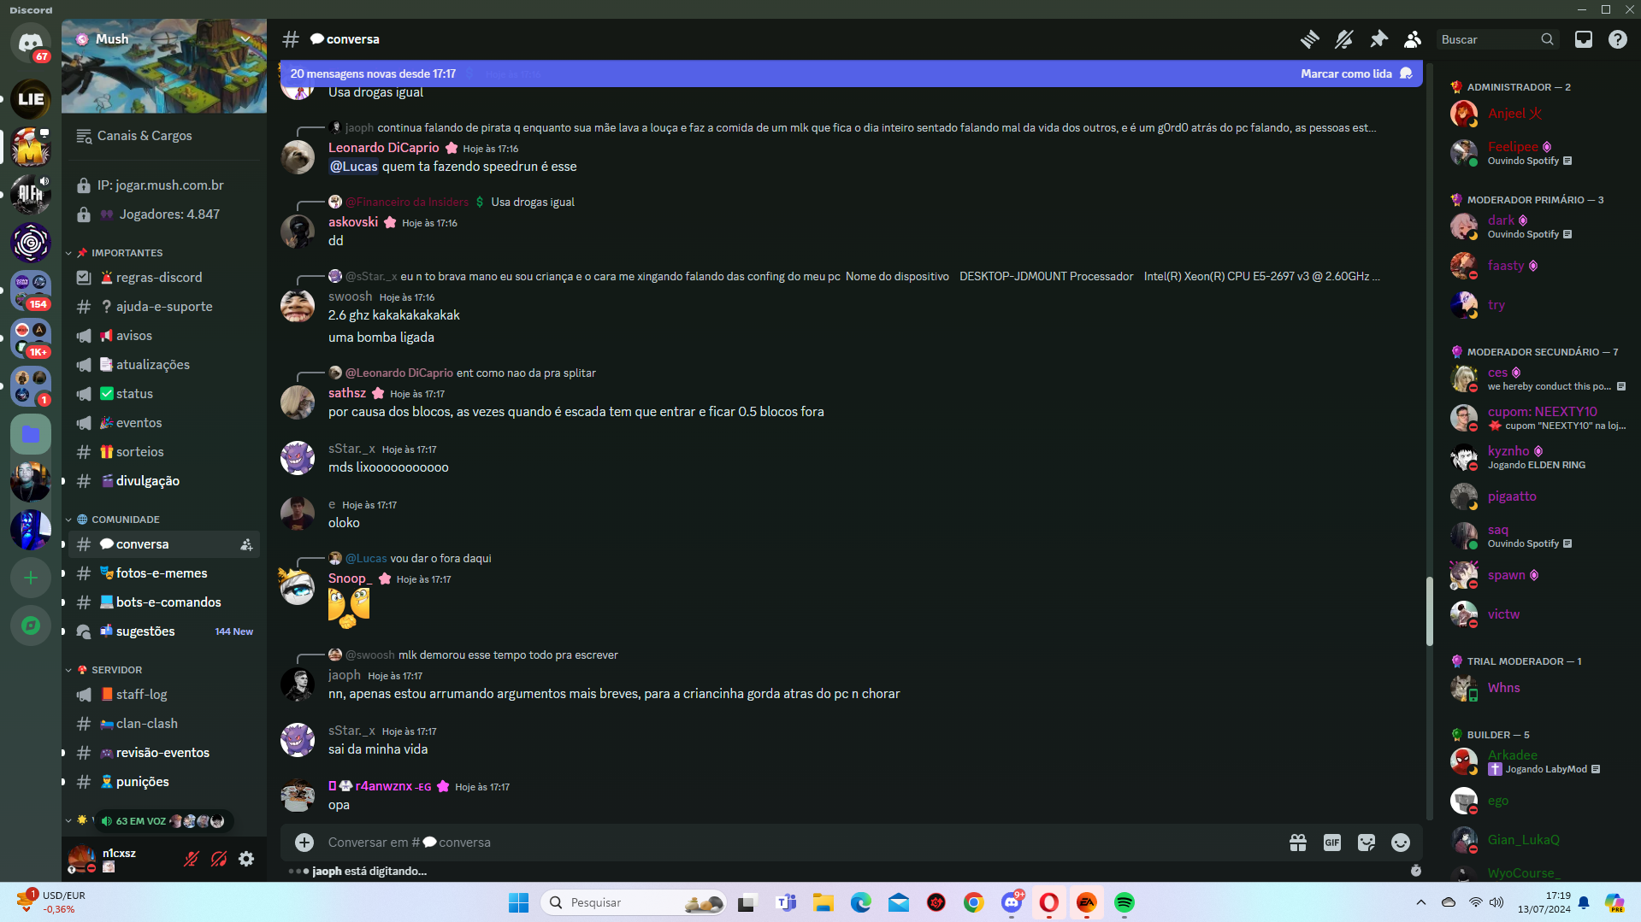Viewport: 1641px width, 922px height.
Task: Open the inbox icon
Action: [1584, 39]
